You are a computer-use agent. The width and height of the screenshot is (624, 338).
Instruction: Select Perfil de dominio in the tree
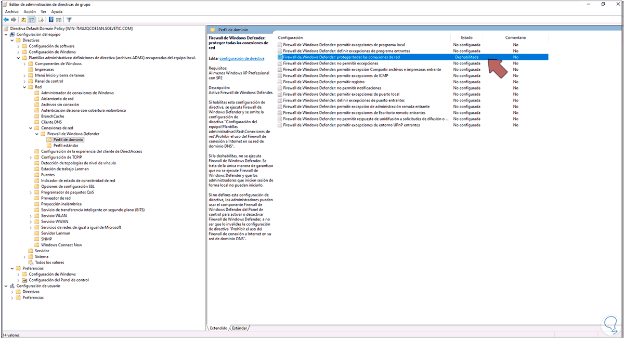[x=68, y=139]
